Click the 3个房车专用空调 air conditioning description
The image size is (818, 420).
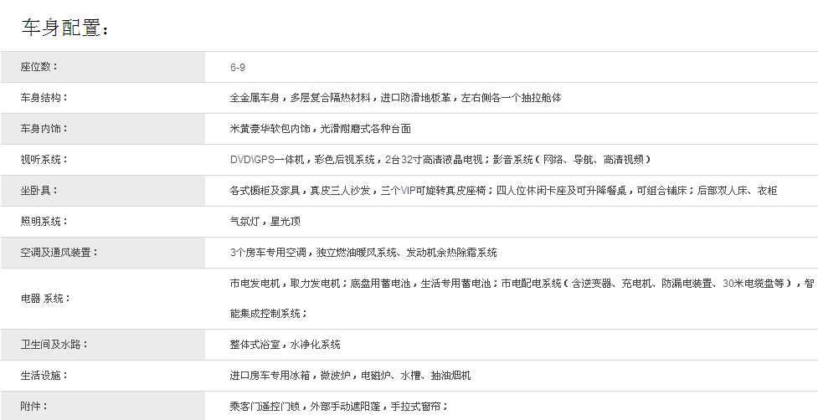pyautogui.click(x=363, y=253)
